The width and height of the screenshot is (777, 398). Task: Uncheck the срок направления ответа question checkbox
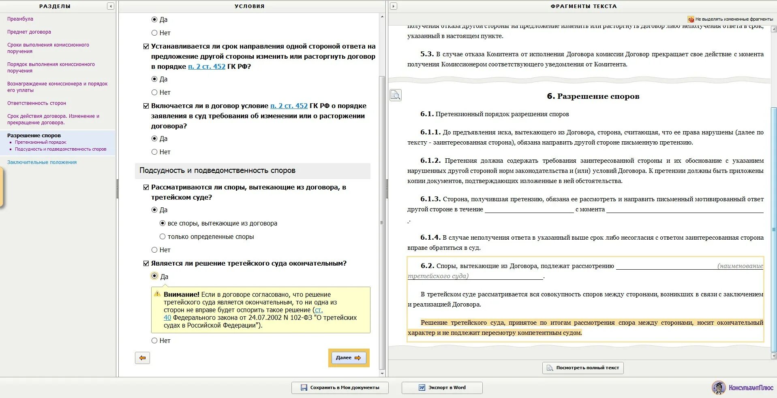[x=146, y=47]
